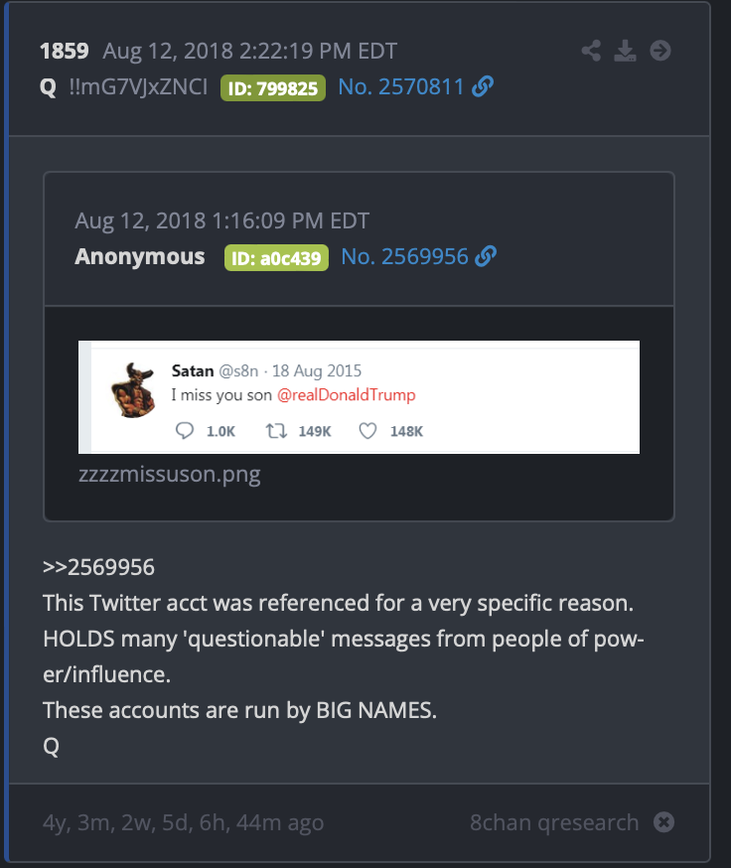
Task: Open quoted post No. 2569956 link
Action: click(x=405, y=257)
